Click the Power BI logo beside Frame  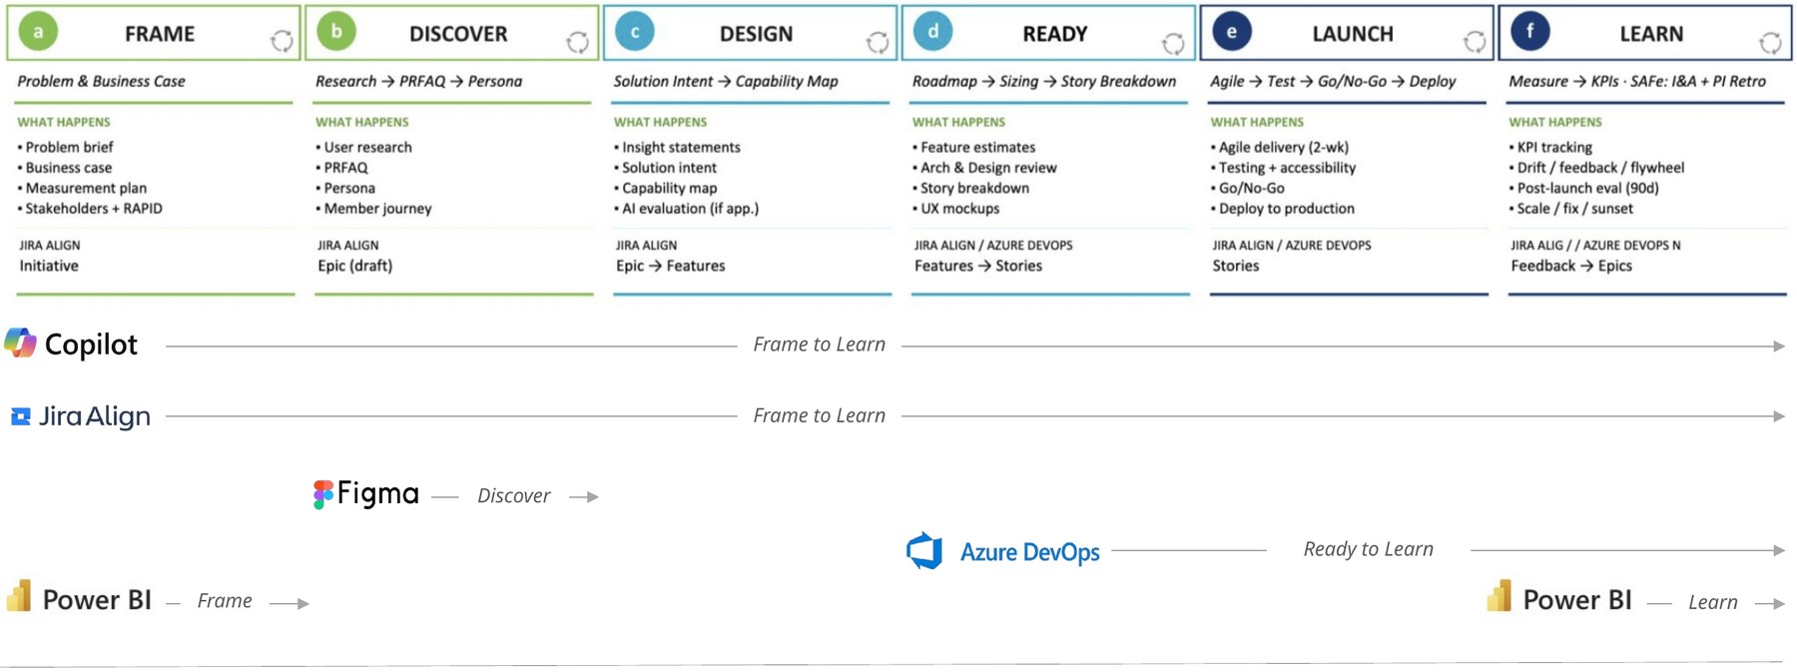pyautogui.click(x=19, y=596)
